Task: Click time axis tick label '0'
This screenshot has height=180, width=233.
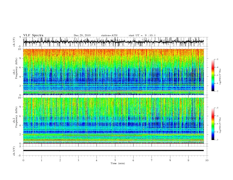Action: pos(23,160)
